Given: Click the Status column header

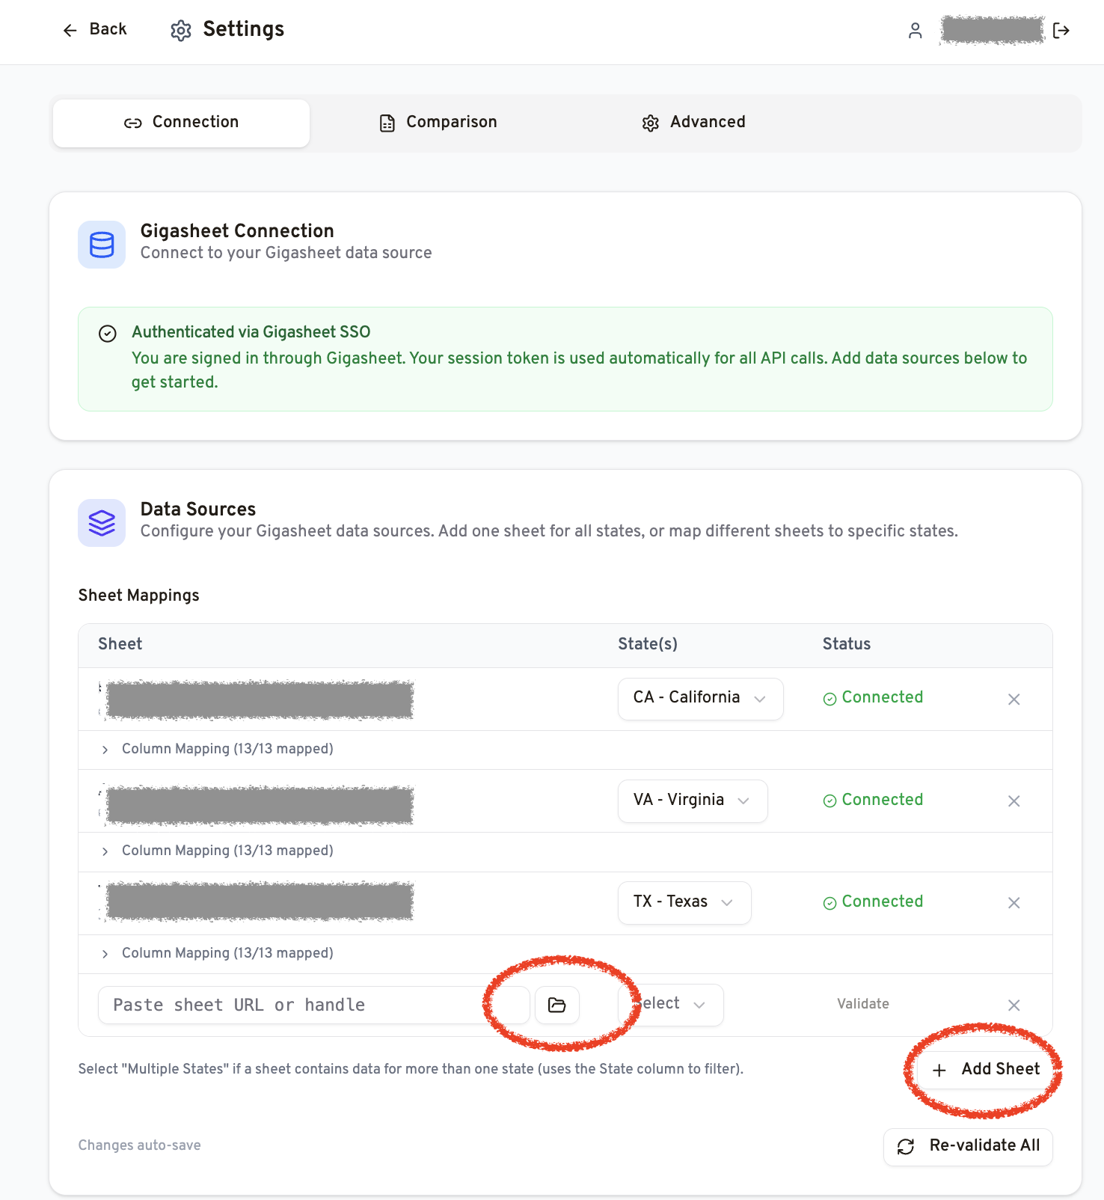Looking at the screenshot, I should coord(847,644).
